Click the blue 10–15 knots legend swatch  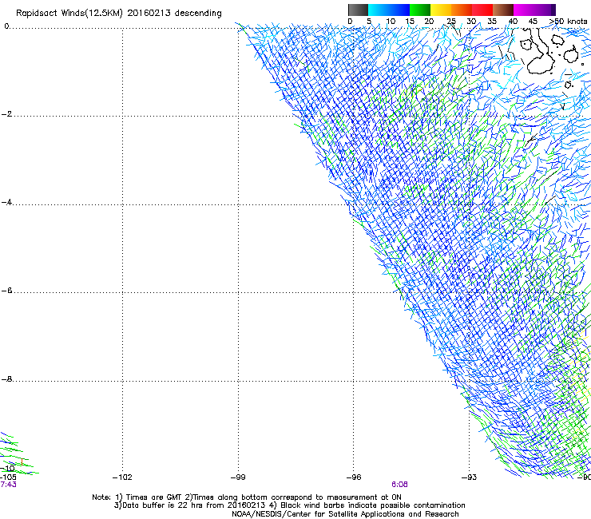coord(399,10)
